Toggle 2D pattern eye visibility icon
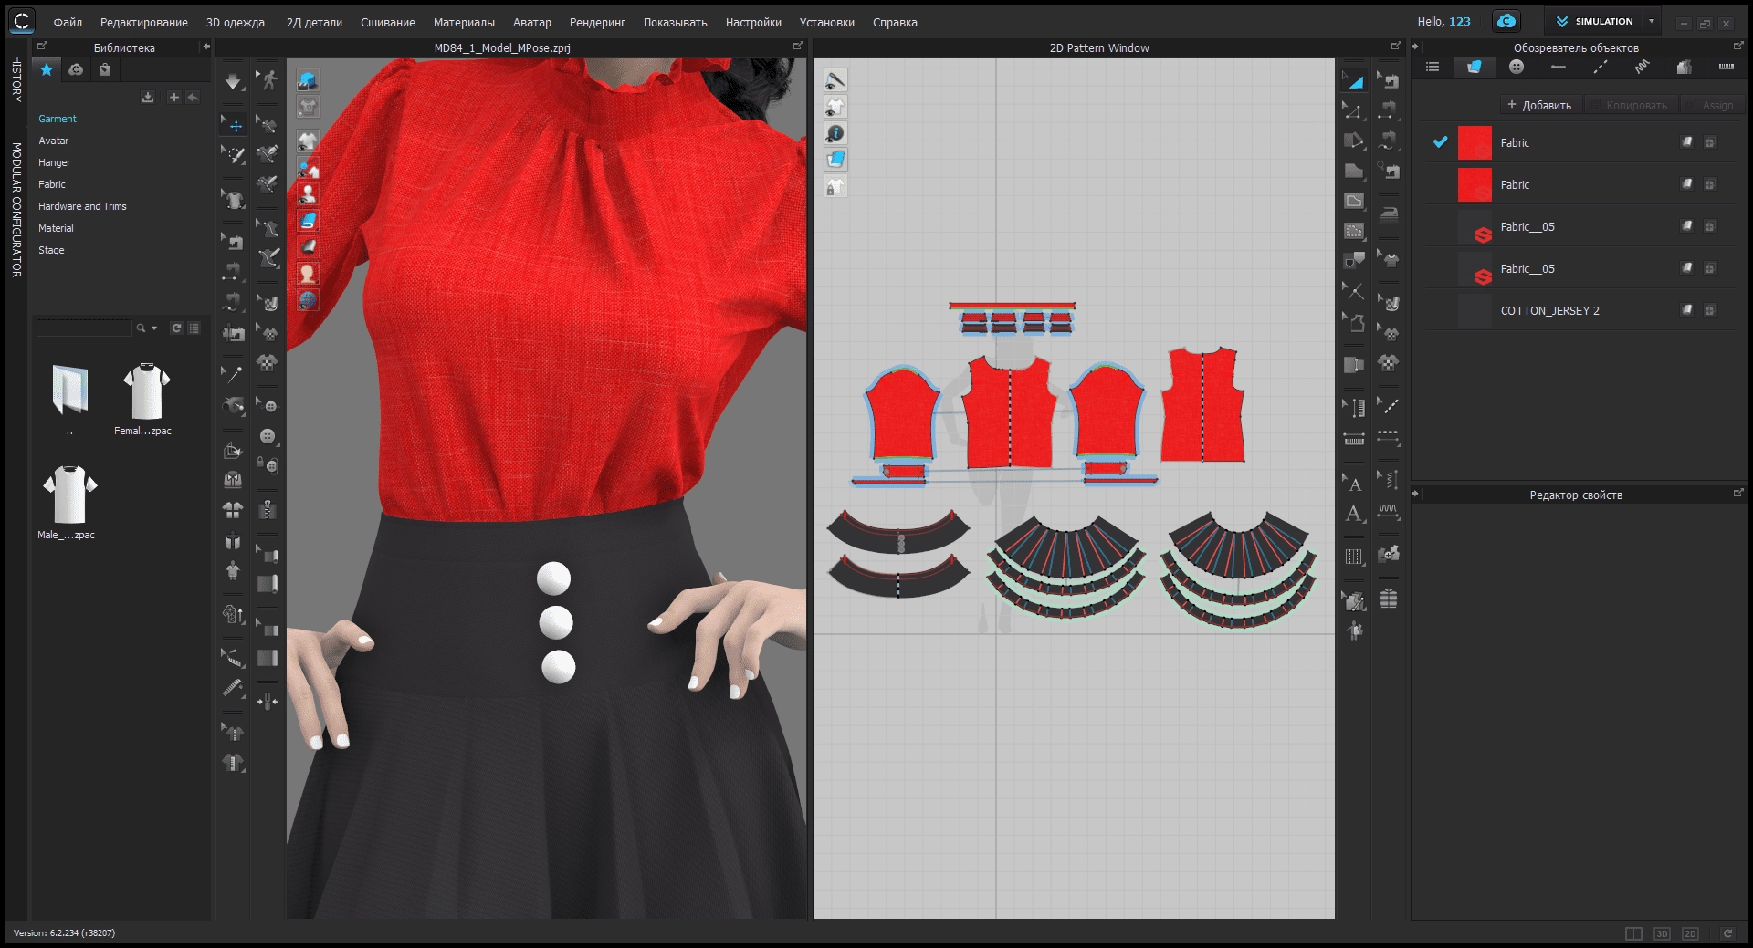Screen dimensions: 1753x948 click(x=835, y=107)
